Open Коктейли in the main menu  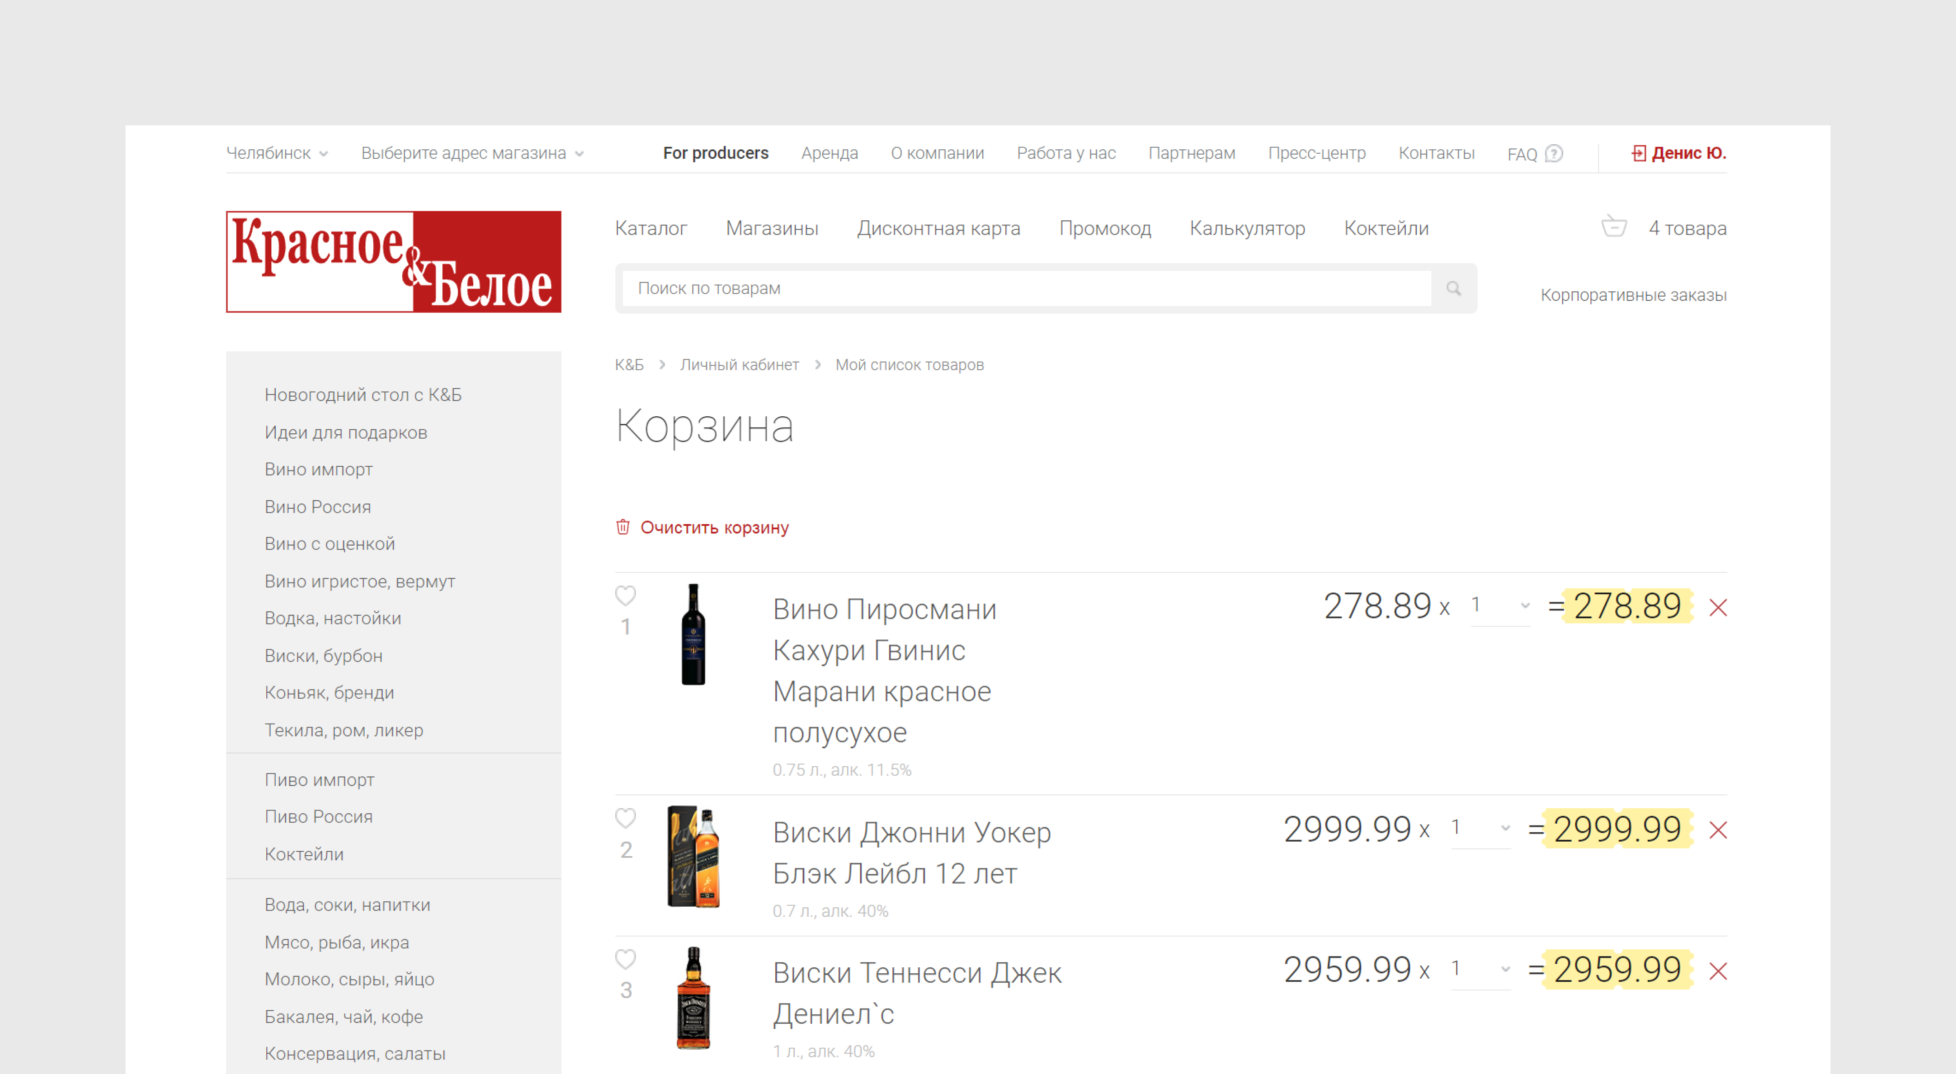tap(1386, 229)
